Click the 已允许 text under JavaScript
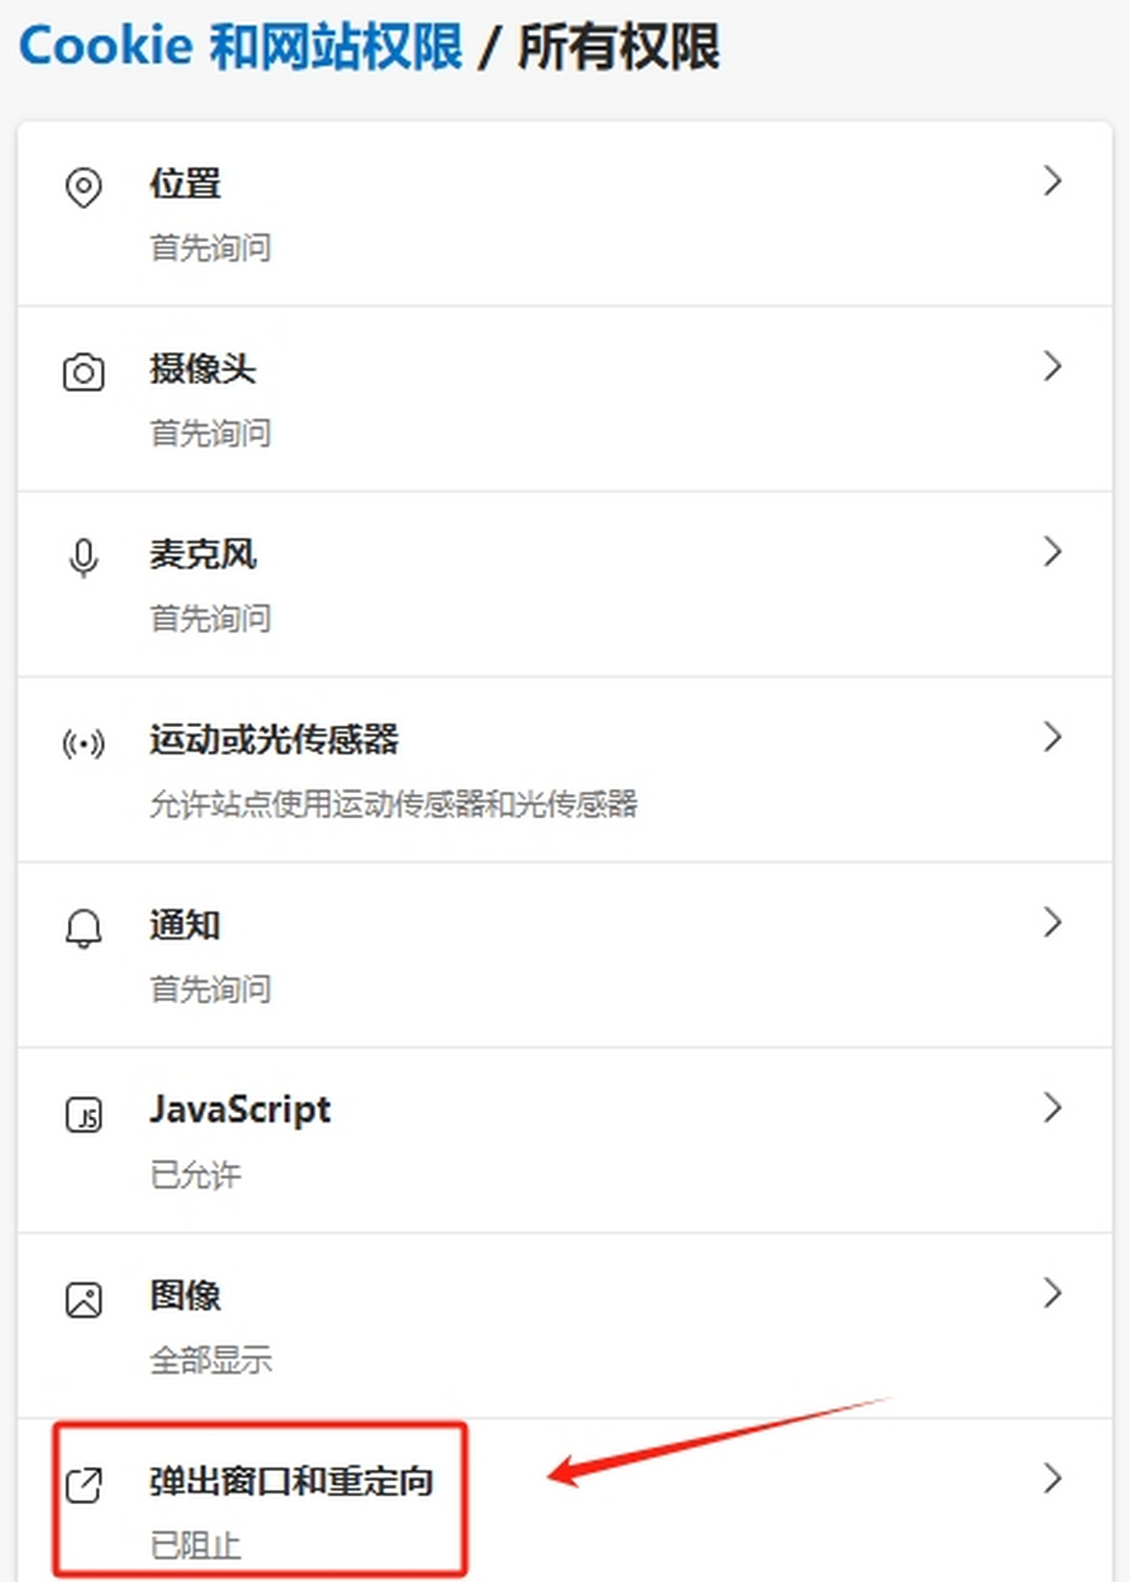This screenshot has height=1582, width=1130. pyautogui.click(x=194, y=1174)
